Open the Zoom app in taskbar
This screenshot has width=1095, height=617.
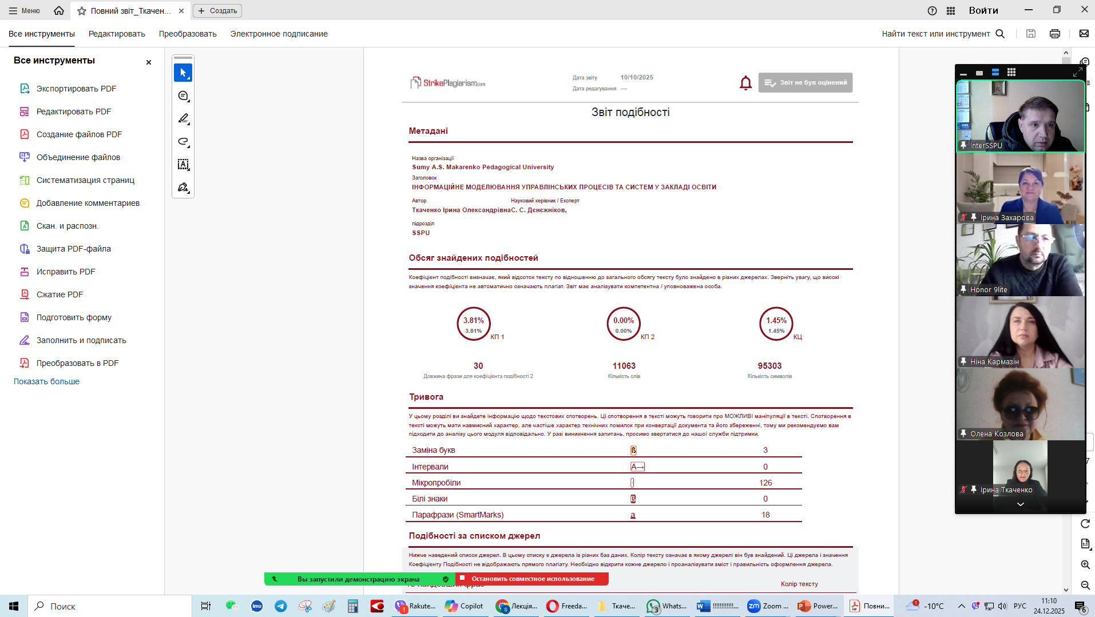(768, 606)
